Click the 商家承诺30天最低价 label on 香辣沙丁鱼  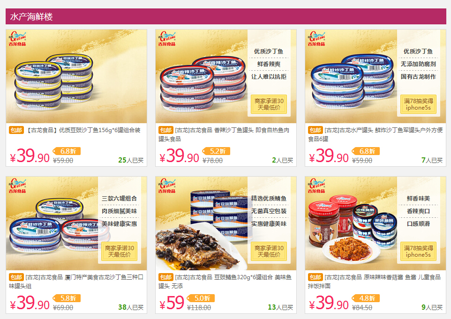[269, 104]
